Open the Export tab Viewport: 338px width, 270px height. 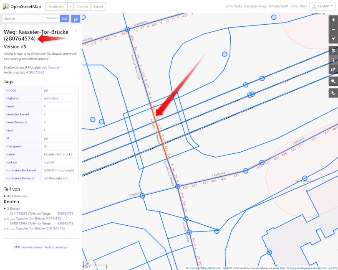[x=98, y=6]
